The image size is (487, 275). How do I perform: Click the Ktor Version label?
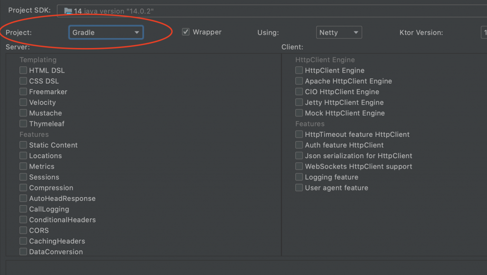[x=421, y=33]
